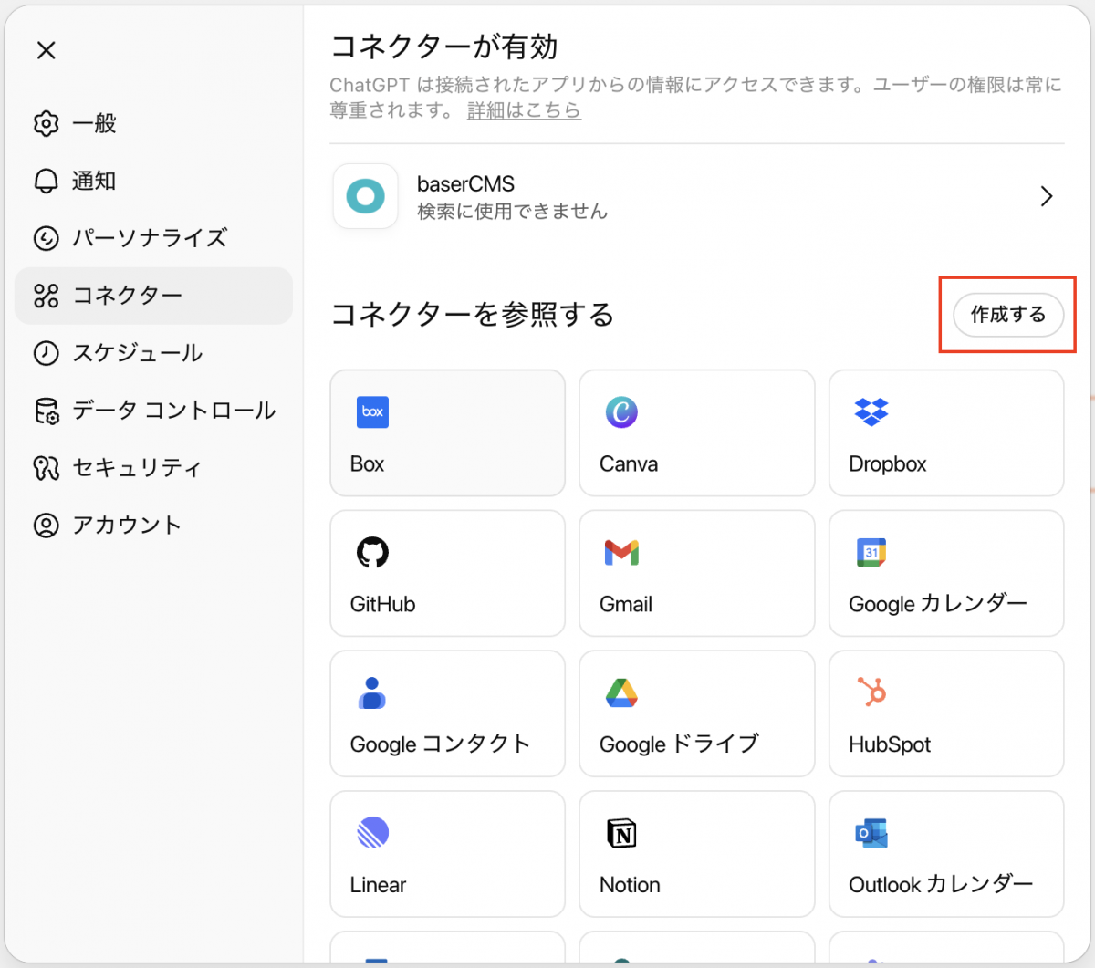Click the データ コントロール database icon
This screenshot has width=1095, height=968.
tap(46, 411)
